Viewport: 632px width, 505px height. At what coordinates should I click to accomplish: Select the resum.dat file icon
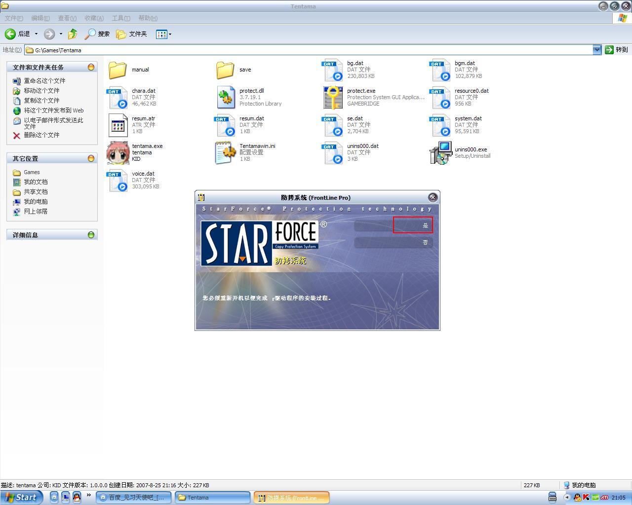tap(225, 125)
